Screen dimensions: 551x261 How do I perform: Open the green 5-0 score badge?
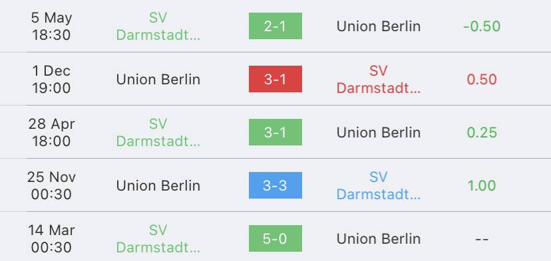275,238
